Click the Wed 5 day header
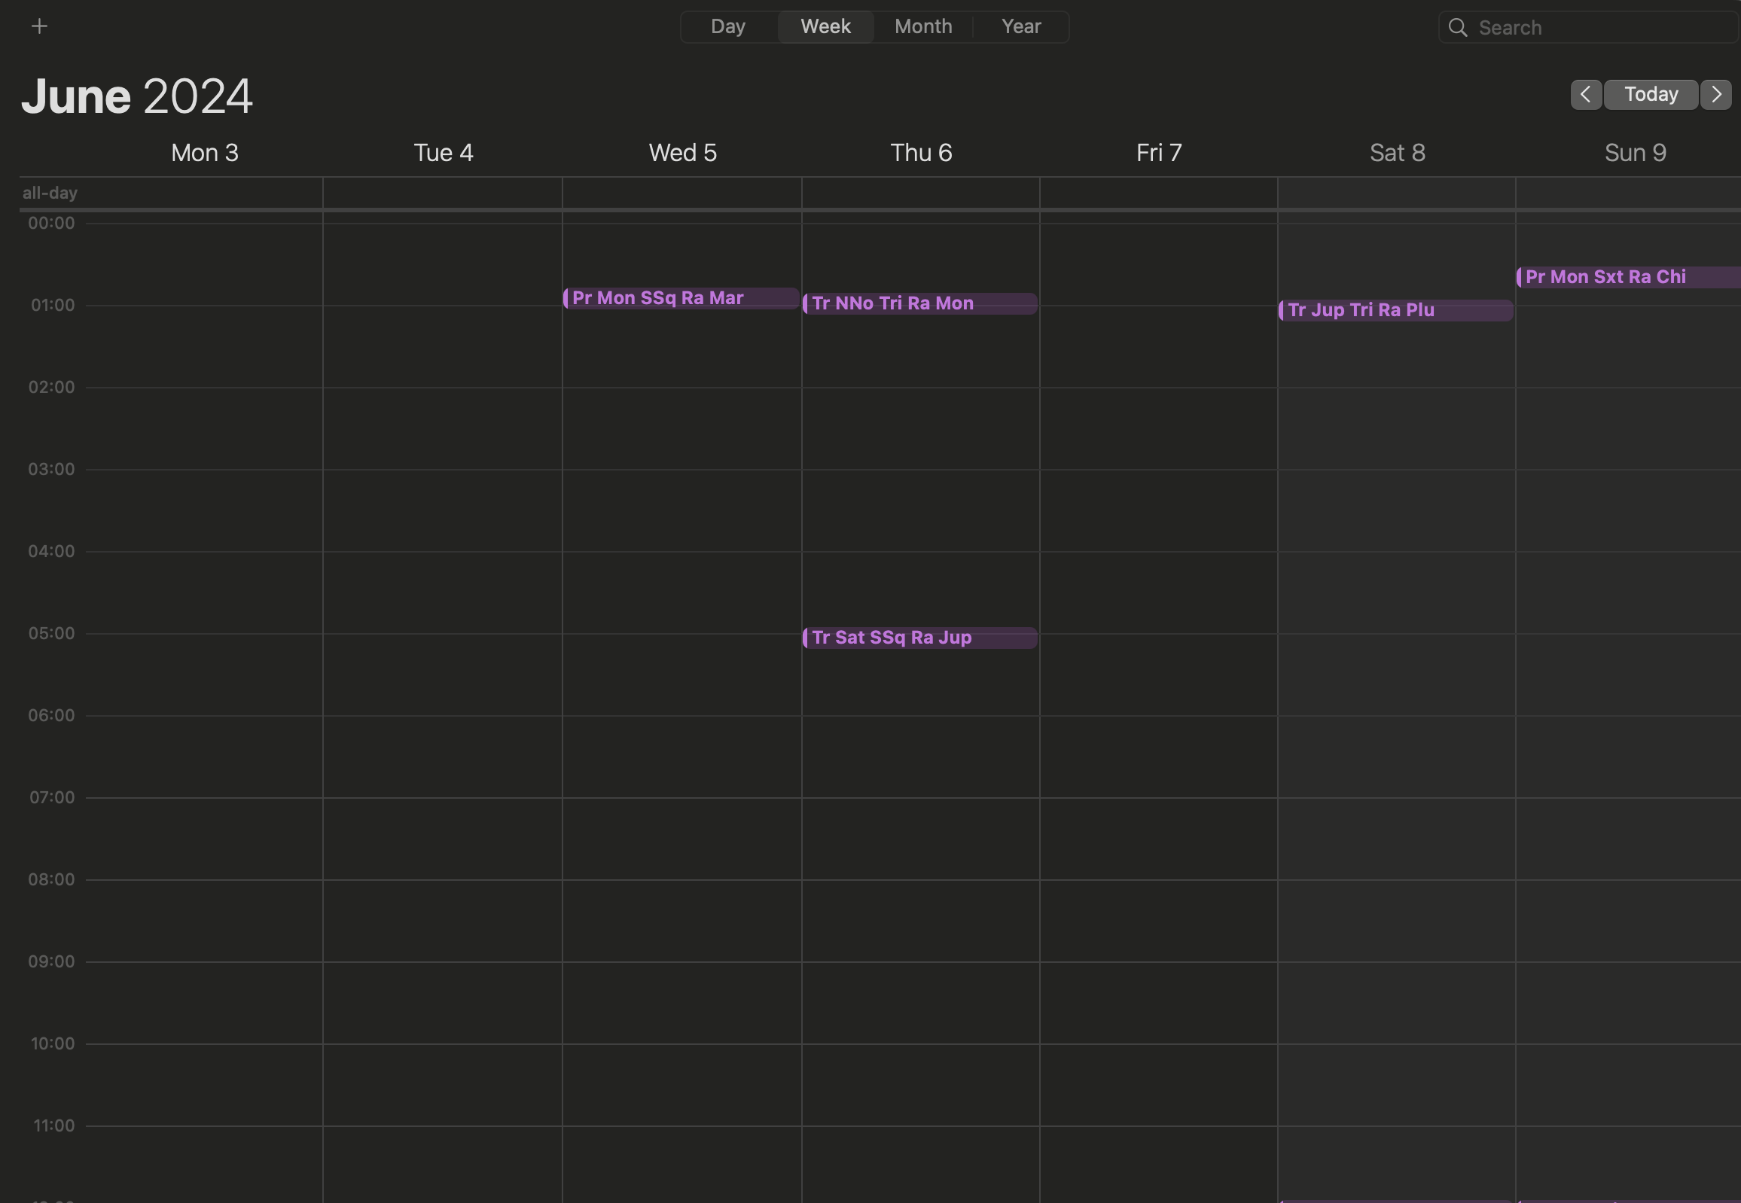The width and height of the screenshot is (1741, 1203). (x=682, y=153)
